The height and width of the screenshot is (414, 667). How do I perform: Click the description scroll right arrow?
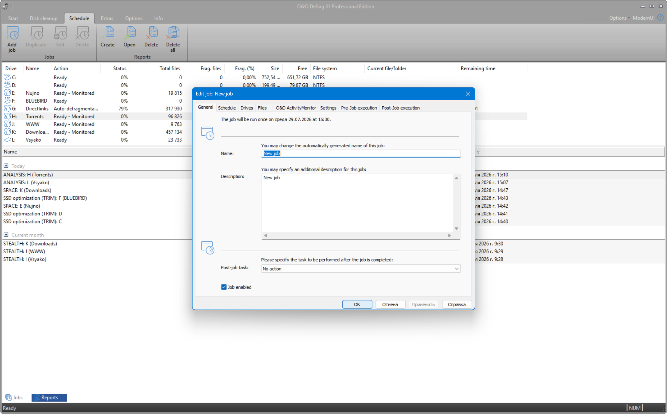449,235
